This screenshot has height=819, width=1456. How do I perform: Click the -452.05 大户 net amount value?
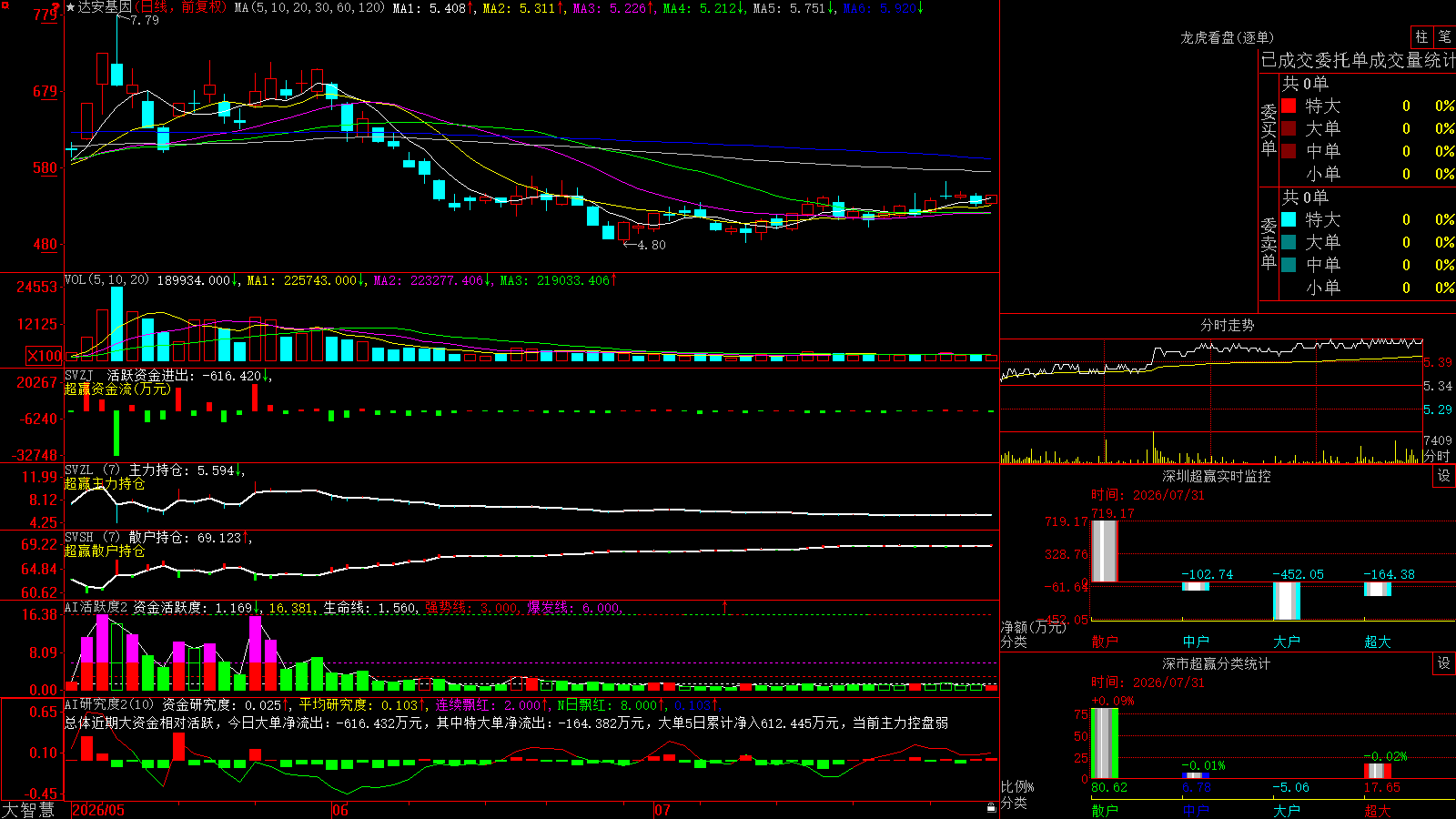click(x=1298, y=574)
